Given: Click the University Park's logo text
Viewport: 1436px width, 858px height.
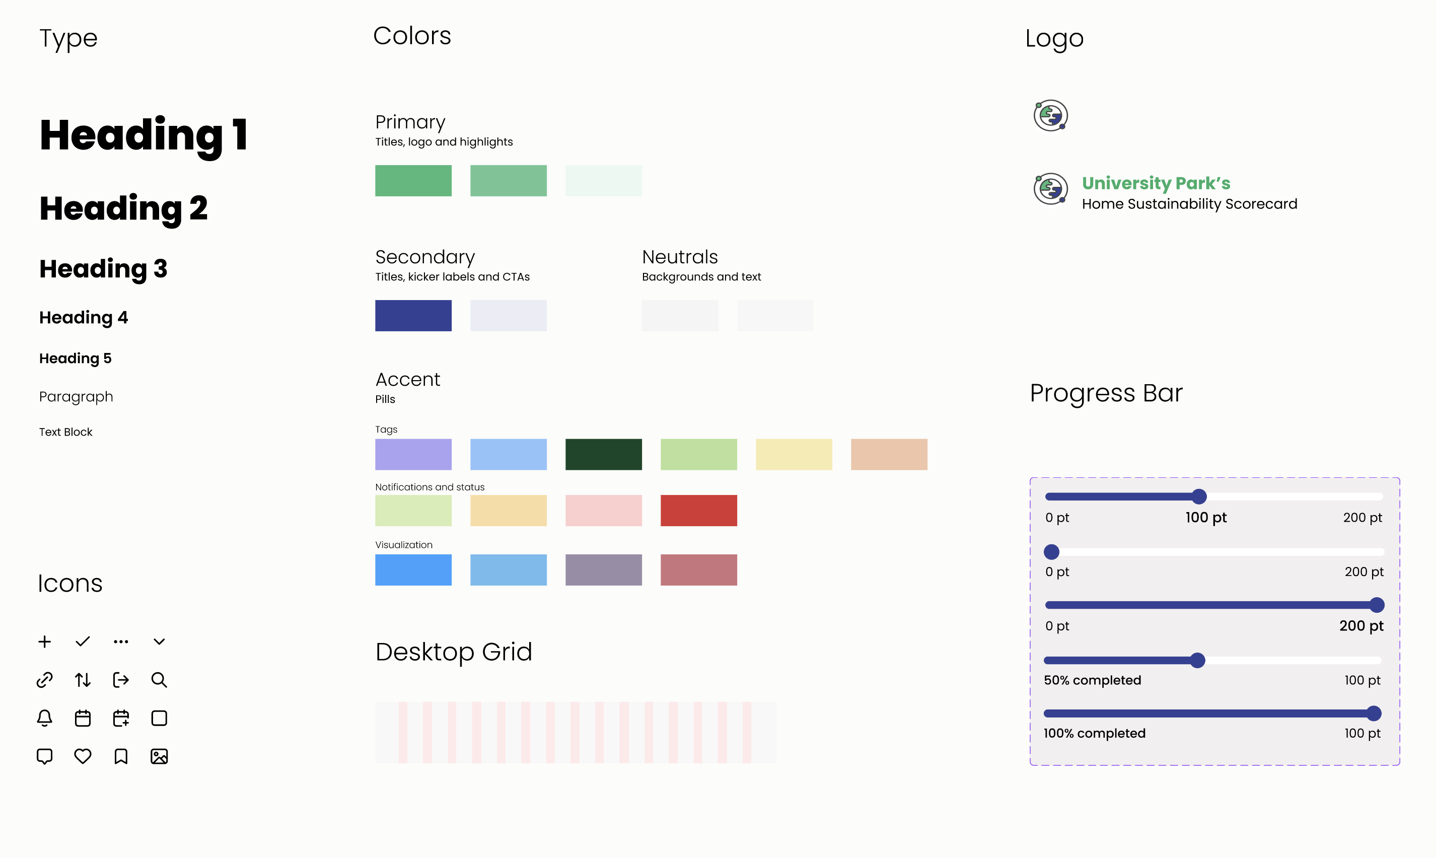Looking at the screenshot, I should click(1156, 183).
